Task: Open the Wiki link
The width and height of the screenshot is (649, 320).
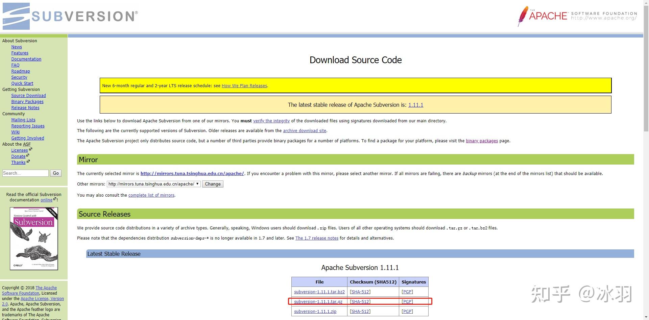Action: pyautogui.click(x=15, y=132)
